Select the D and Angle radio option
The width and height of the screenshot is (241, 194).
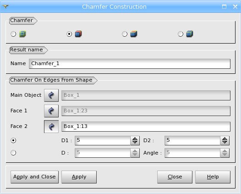click(x=13, y=153)
